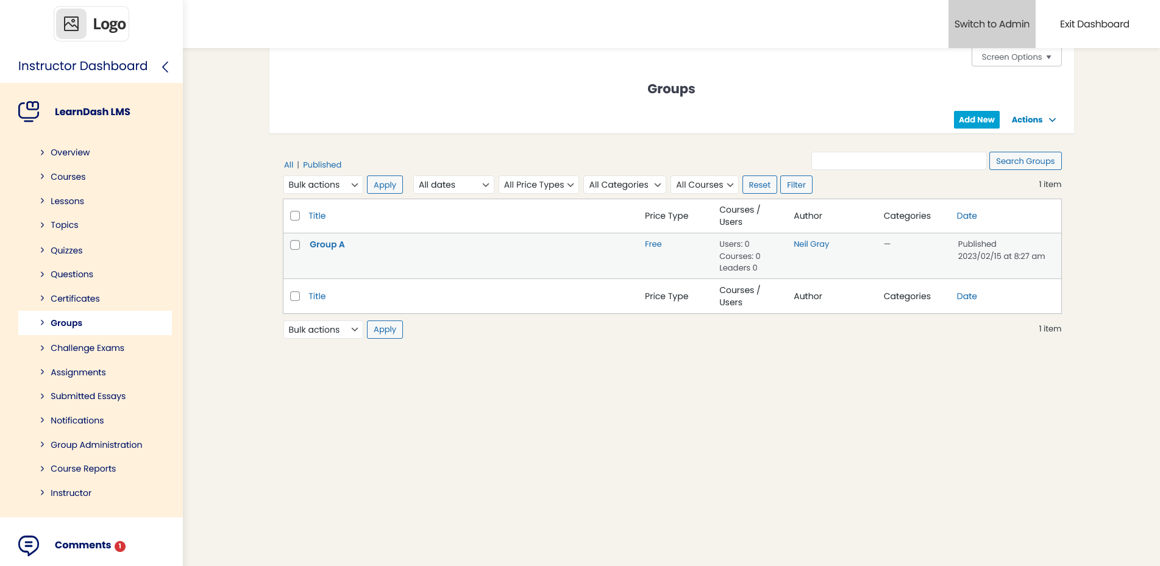Open Group Administration menu item
The width and height of the screenshot is (1160, 566).
click(x=96, y=445)
